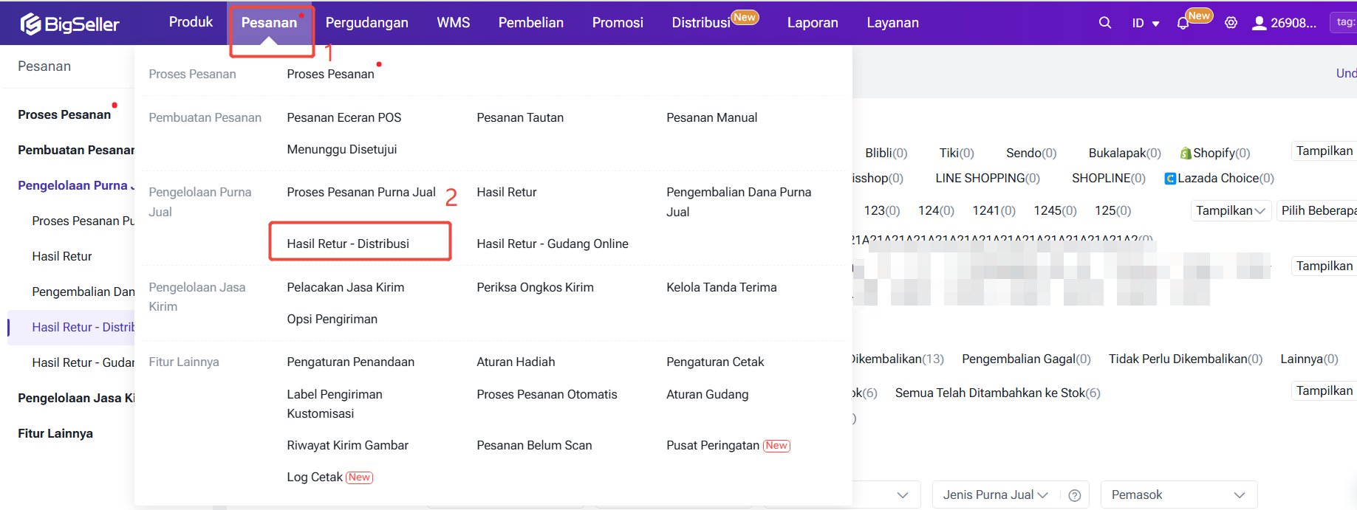Screen dimensions: 1357x510
Task: Choose Hasil Retur in the dropdown menu
Action: pos(507,192)
